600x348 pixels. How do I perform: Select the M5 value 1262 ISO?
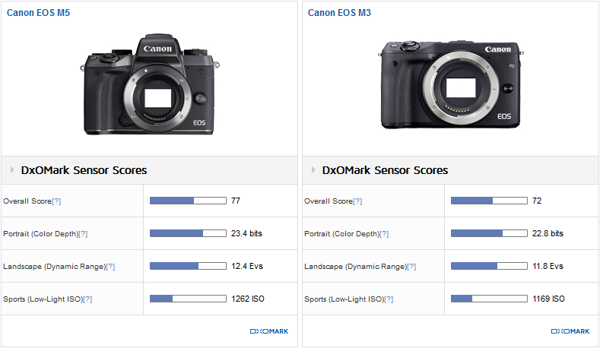click(248, 299)
